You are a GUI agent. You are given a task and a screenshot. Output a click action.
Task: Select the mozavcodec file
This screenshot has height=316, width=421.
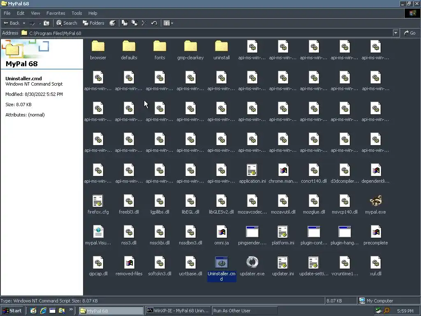click(252, 204)
